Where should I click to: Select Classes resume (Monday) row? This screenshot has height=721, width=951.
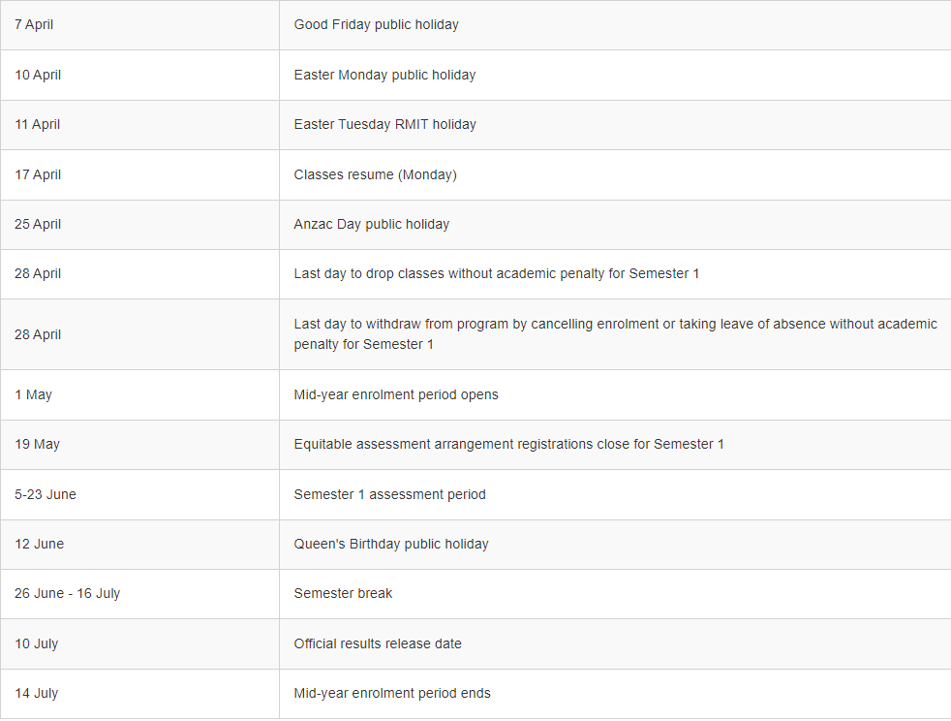click(475, 174)
